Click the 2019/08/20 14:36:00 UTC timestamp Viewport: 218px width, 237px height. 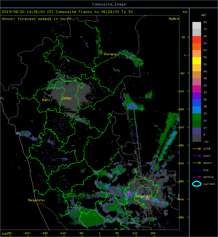click(x=28, y=12)
